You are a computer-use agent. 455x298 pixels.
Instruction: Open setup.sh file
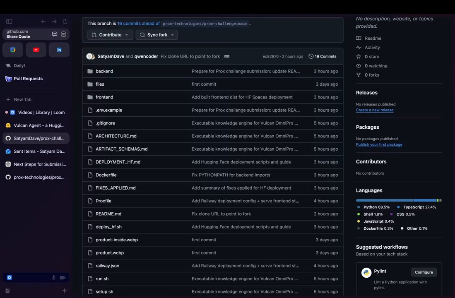click(x=104, y=292)
